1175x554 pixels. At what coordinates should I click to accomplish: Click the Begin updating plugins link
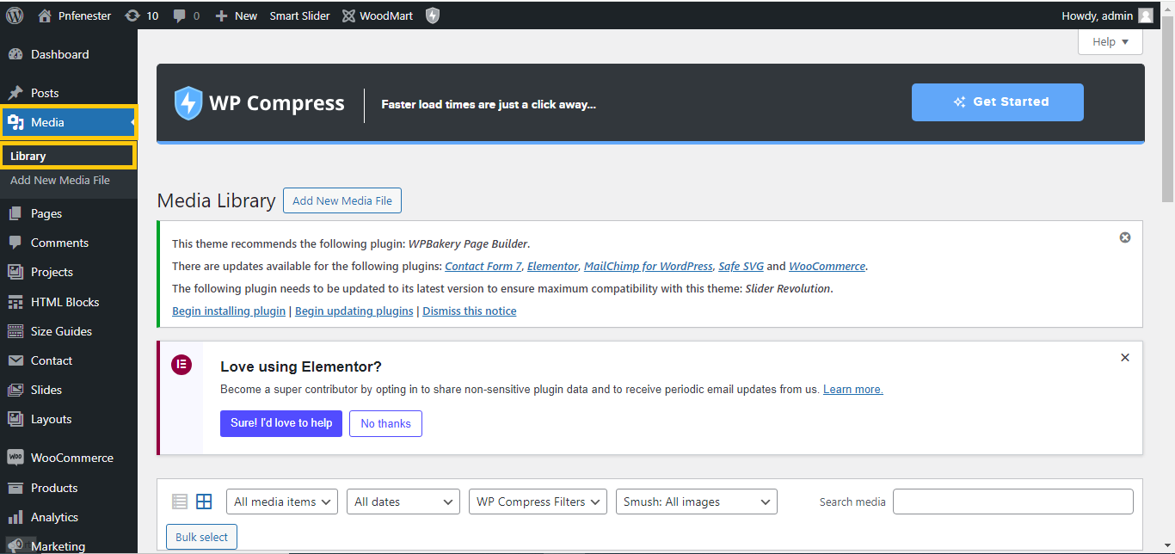[354, 311]
